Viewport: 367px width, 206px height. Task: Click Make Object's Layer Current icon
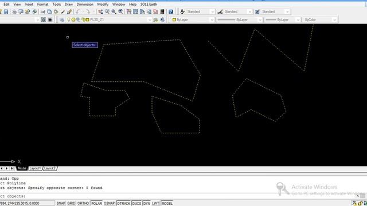[155, 20]
